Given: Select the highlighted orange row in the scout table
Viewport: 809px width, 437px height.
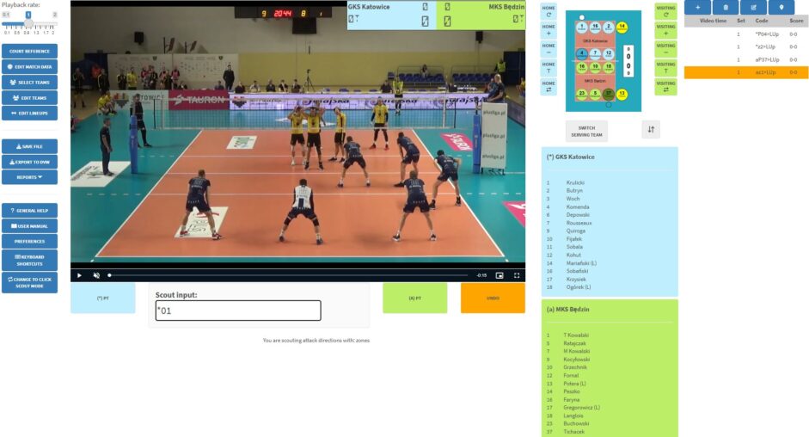Looking at the screenshot, I should pos(745,73).
